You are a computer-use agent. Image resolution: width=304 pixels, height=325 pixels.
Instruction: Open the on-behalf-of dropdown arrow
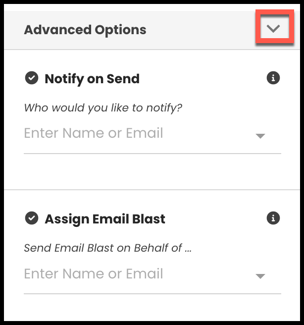tap(260, 276)
